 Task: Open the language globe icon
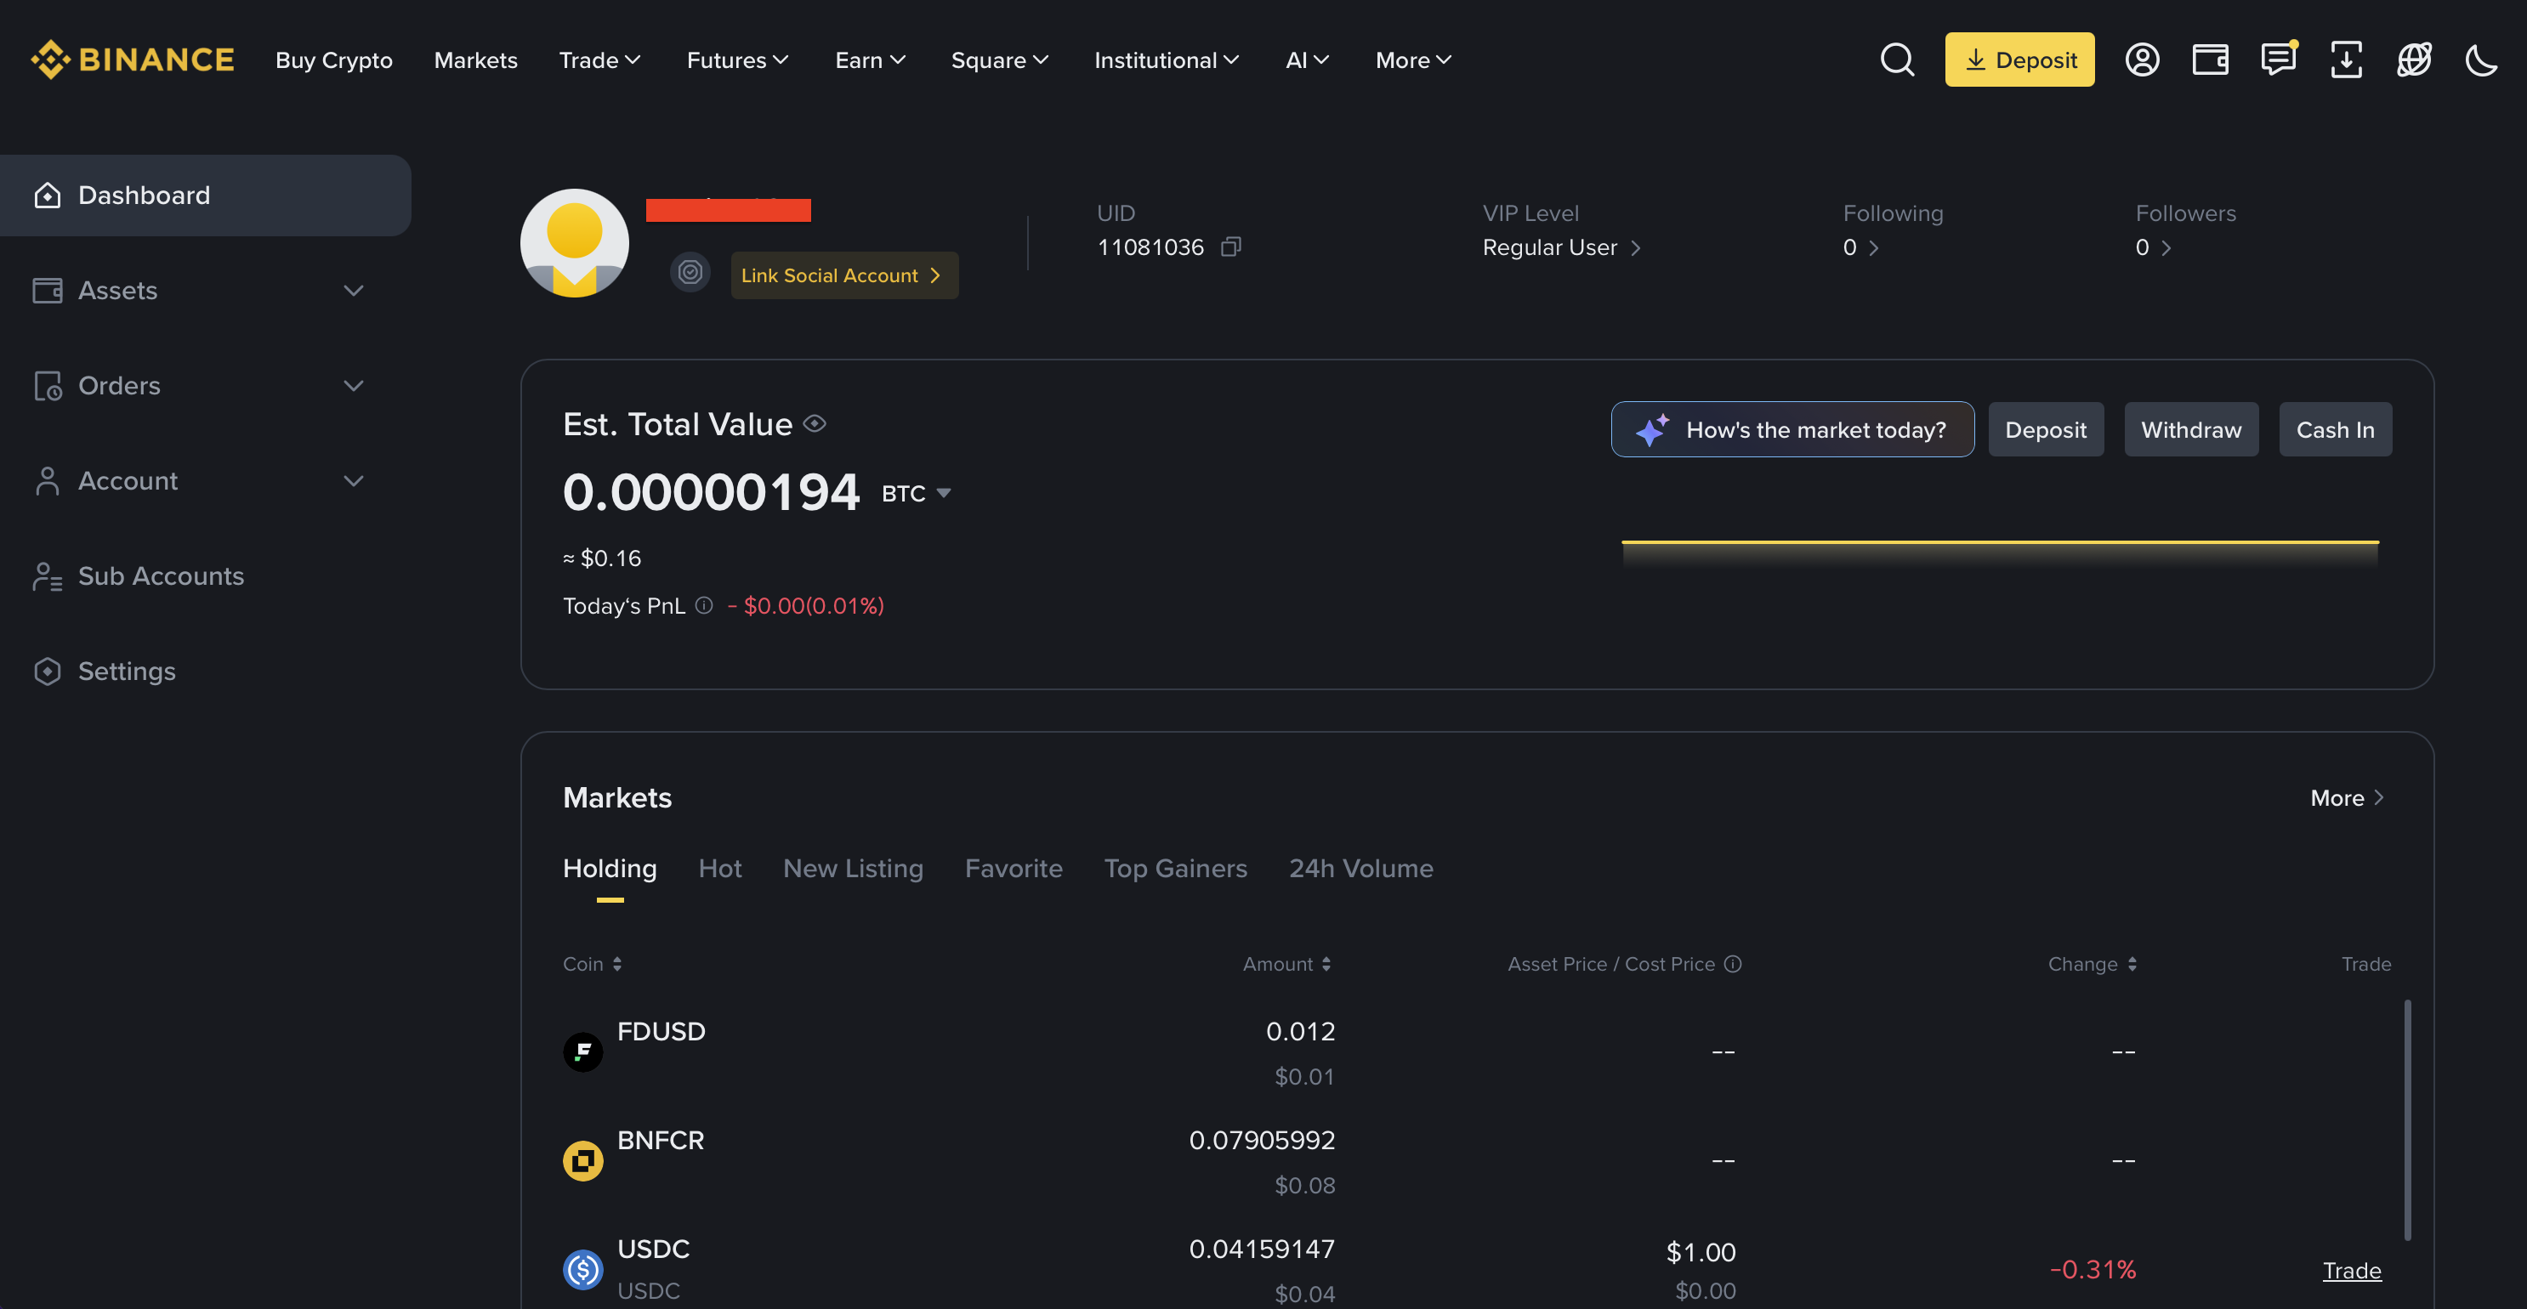tap(2413, 59)
